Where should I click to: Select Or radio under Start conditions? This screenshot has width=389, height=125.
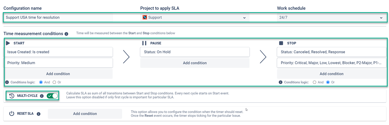click(x=54, y=82)
